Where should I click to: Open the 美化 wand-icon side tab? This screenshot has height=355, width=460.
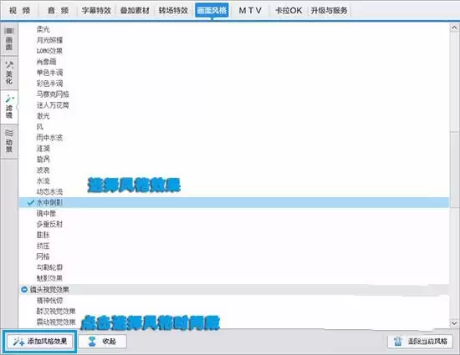(9, 64)
